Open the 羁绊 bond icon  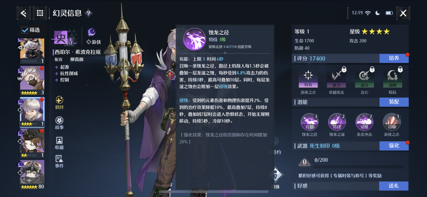59,103
